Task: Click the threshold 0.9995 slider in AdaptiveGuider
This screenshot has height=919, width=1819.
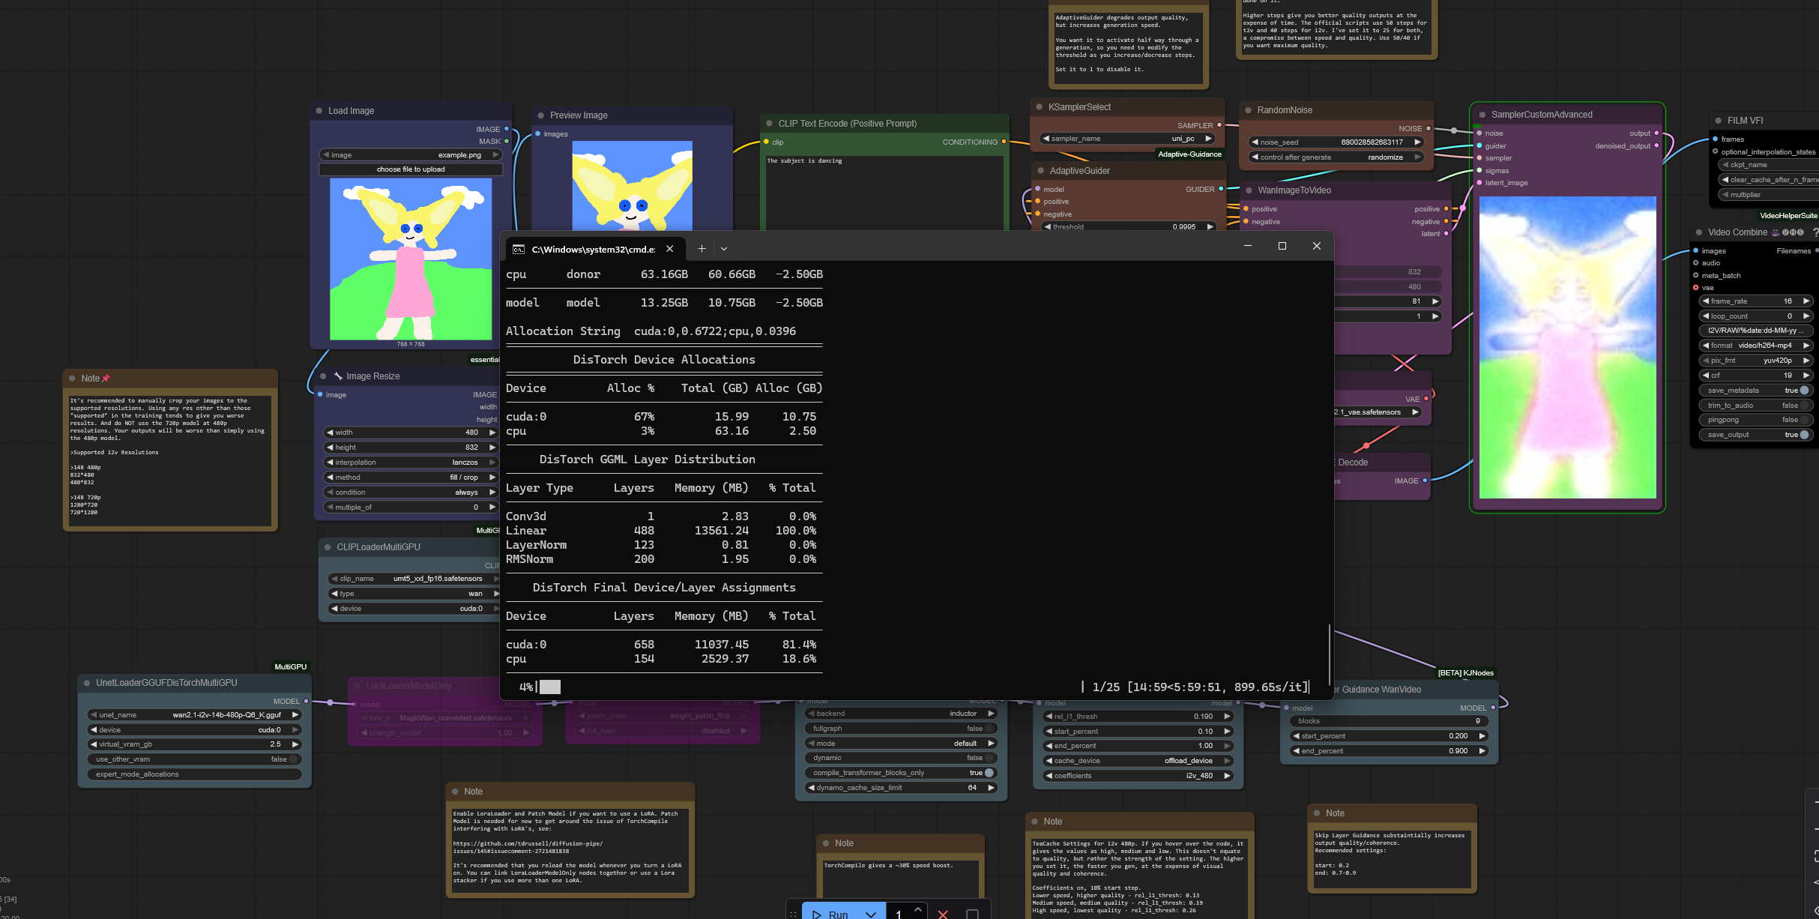Action: pos(1128,227)
